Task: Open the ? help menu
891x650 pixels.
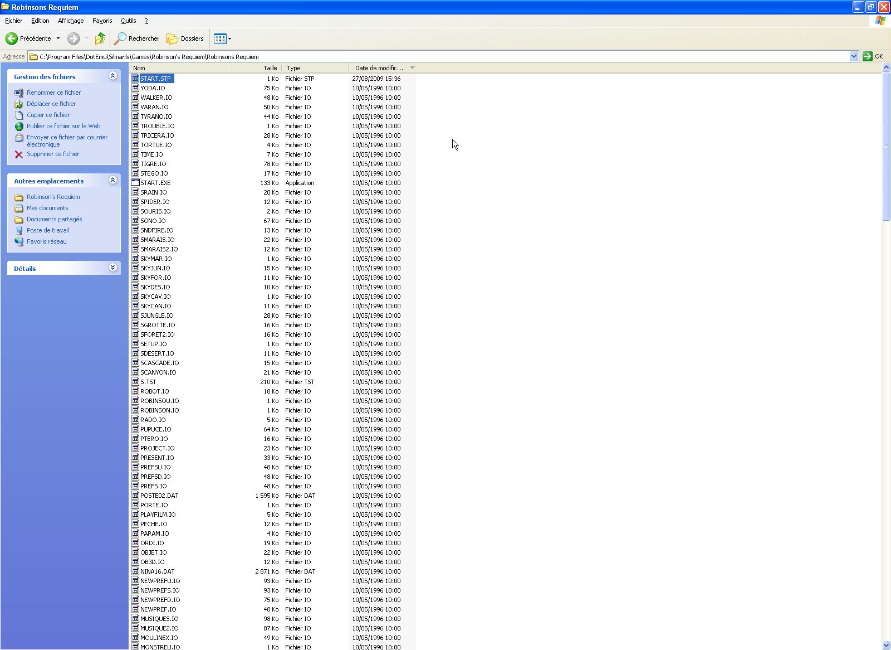Action: [146, 21]
